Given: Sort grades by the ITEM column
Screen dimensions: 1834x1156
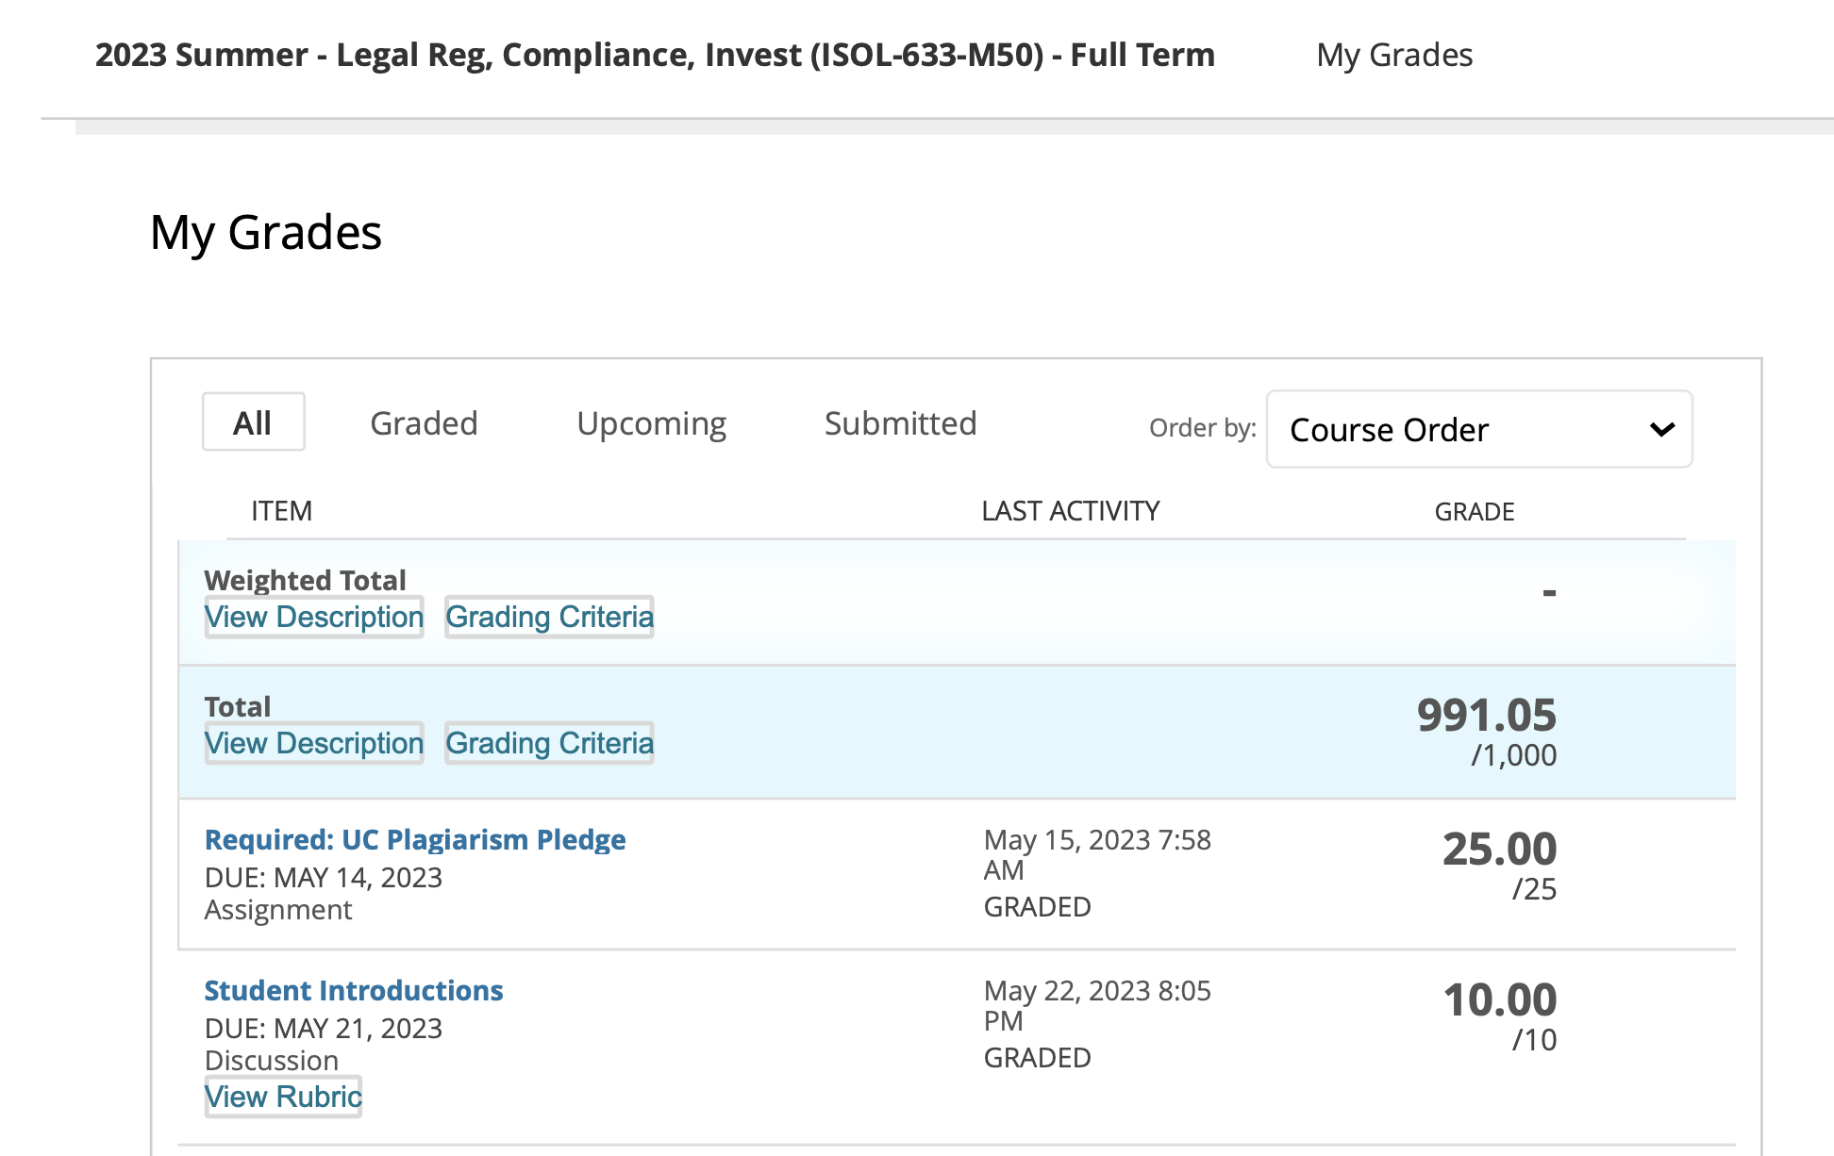Looking at the screenshot, I should point(281,511).
